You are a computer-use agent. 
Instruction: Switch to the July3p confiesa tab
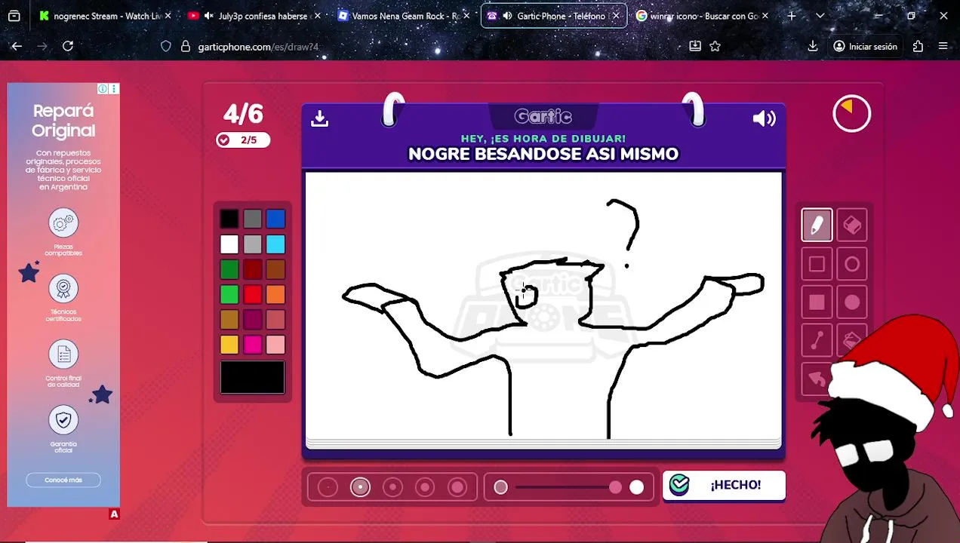pos(254,16)
